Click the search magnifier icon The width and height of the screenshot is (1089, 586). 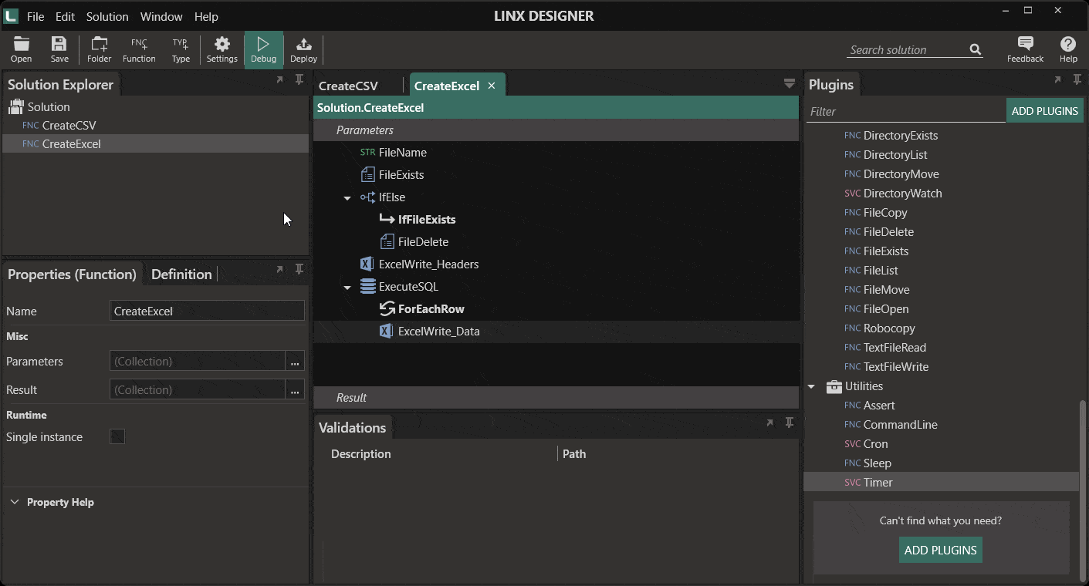pyautogui.click(x=976, y=49)
